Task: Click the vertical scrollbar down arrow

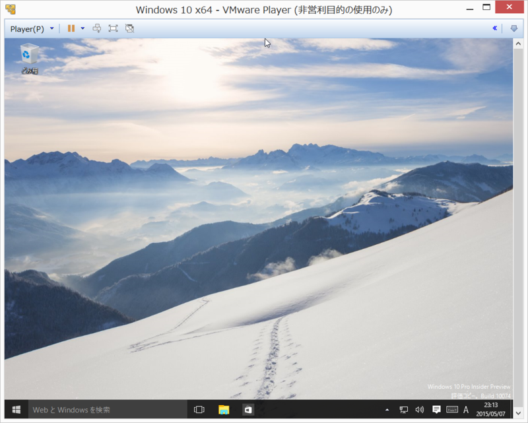Action: pos(518,413)
